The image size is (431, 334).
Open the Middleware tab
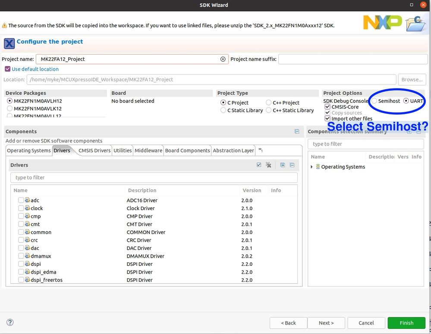coord(148,150)
